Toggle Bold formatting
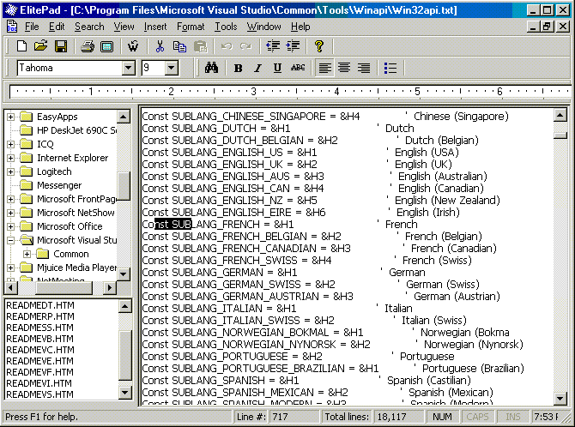The height and width of the screenshot is (427, 575). pyautogui.click(x=238, y=68)
